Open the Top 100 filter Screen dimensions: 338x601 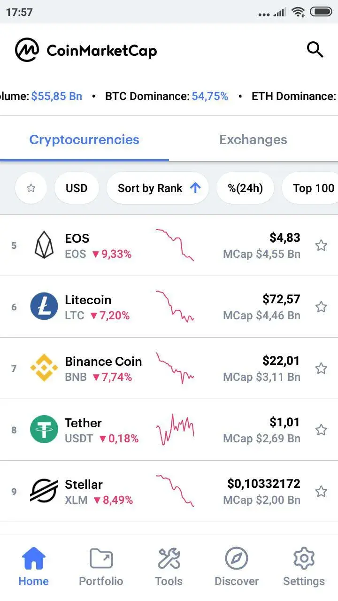point(312,188)
